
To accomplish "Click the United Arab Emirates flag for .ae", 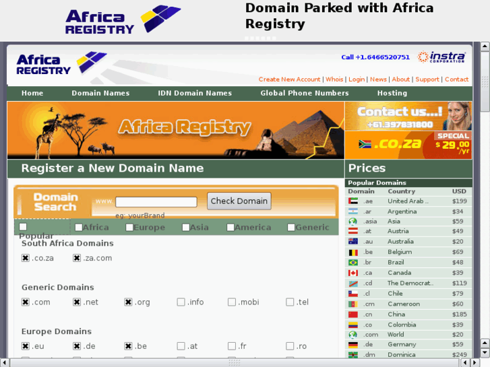I will click(x=353, y=201).
